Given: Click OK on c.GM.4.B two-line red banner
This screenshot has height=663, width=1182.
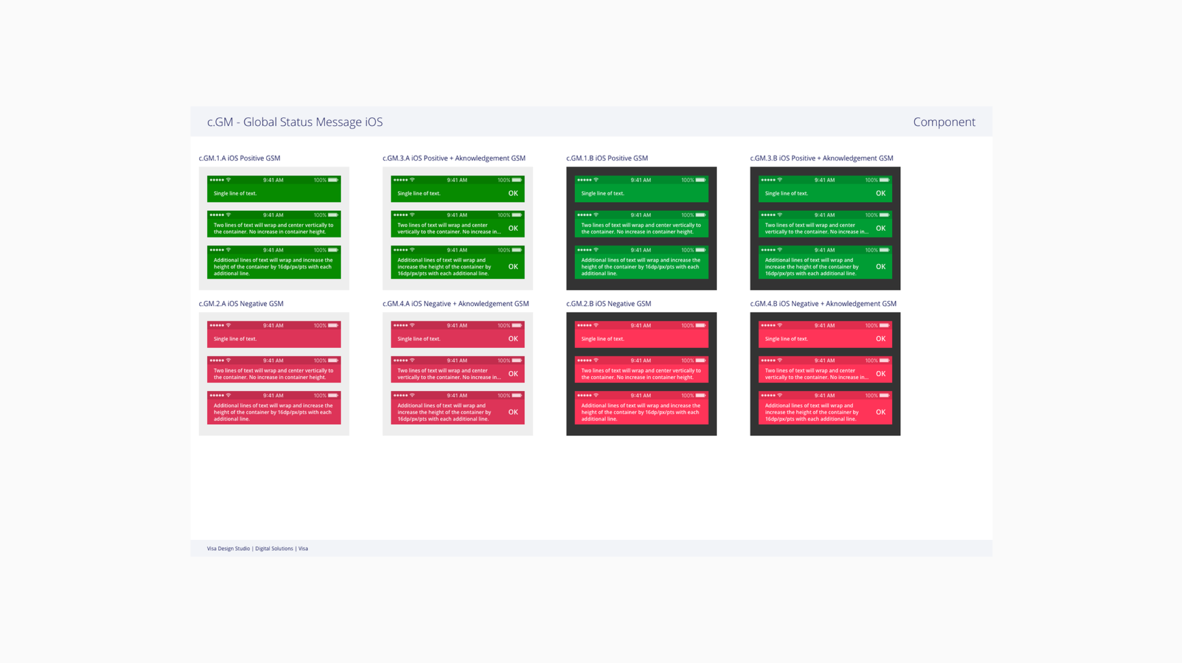Looking at the screenshot, I should pyautogui.click(x=880, y=373).
